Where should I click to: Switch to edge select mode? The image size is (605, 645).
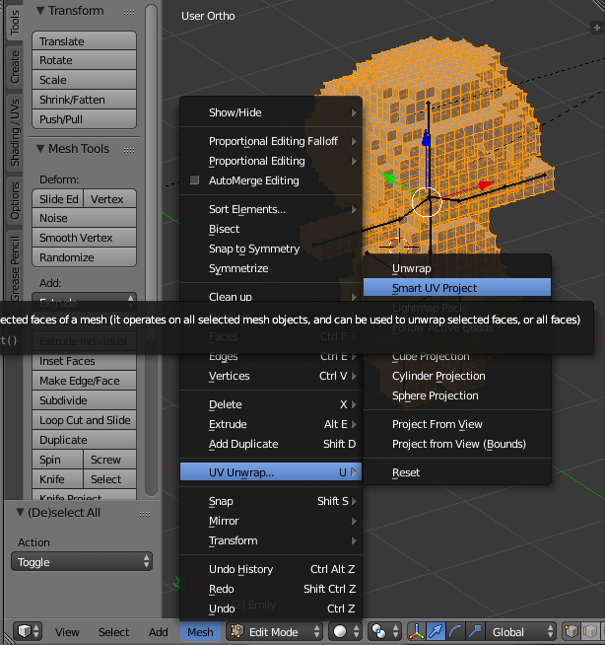(590, 631)
